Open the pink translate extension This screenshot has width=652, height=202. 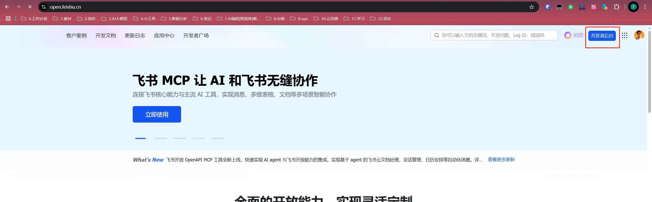tap(593, 7)
